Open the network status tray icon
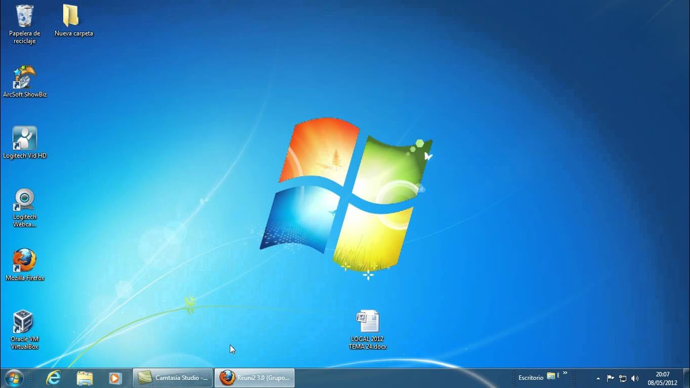Viewport: 690px width, 388px height. [623, 378]
